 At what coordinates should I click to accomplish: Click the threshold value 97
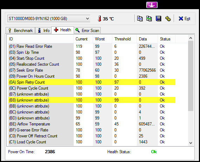coord(116,82)
